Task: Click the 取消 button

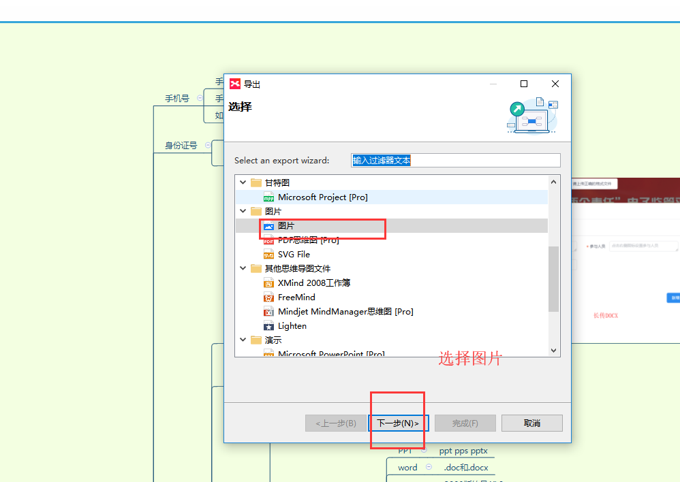Action: click(x=532, y=423)
